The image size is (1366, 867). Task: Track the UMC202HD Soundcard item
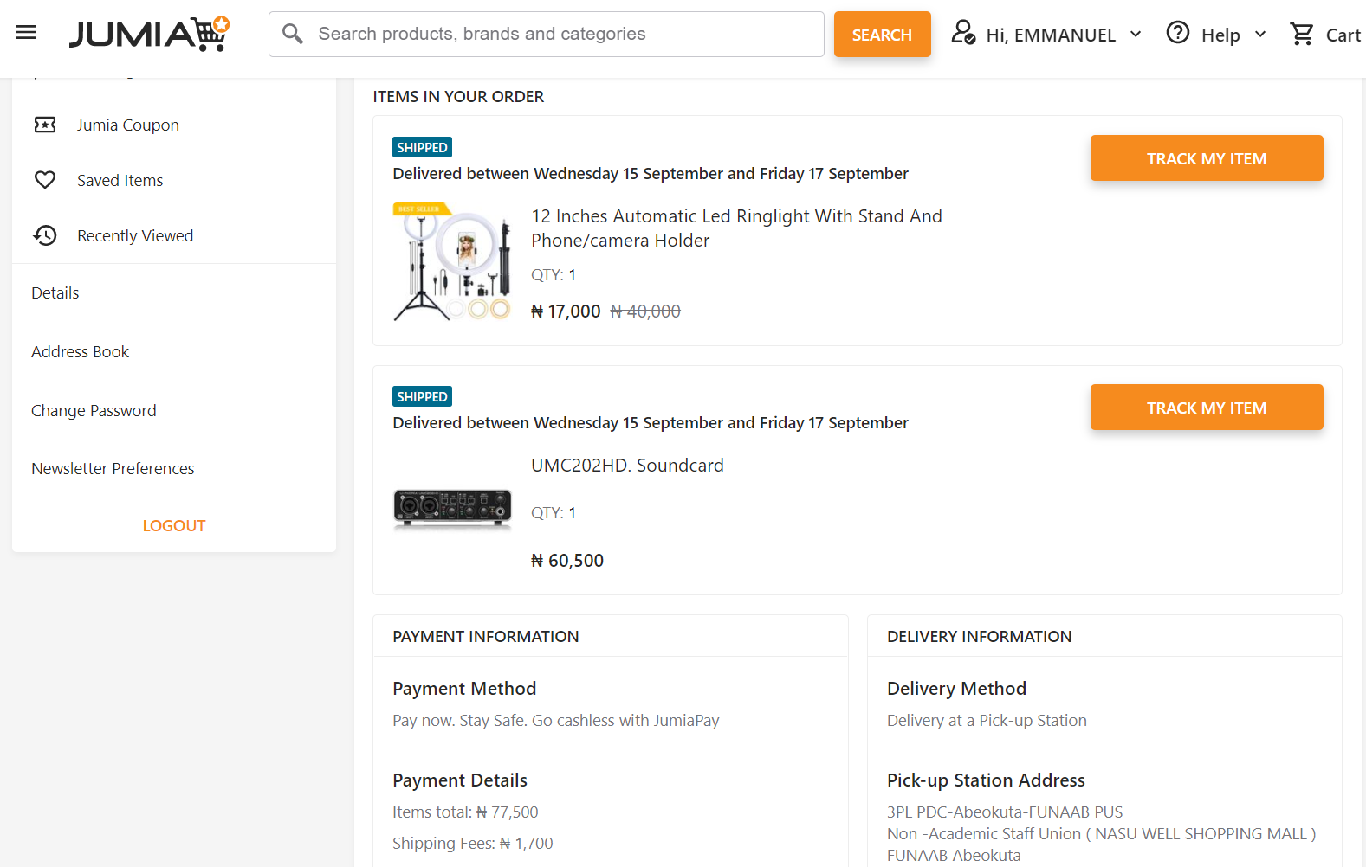click(1207, 408)
